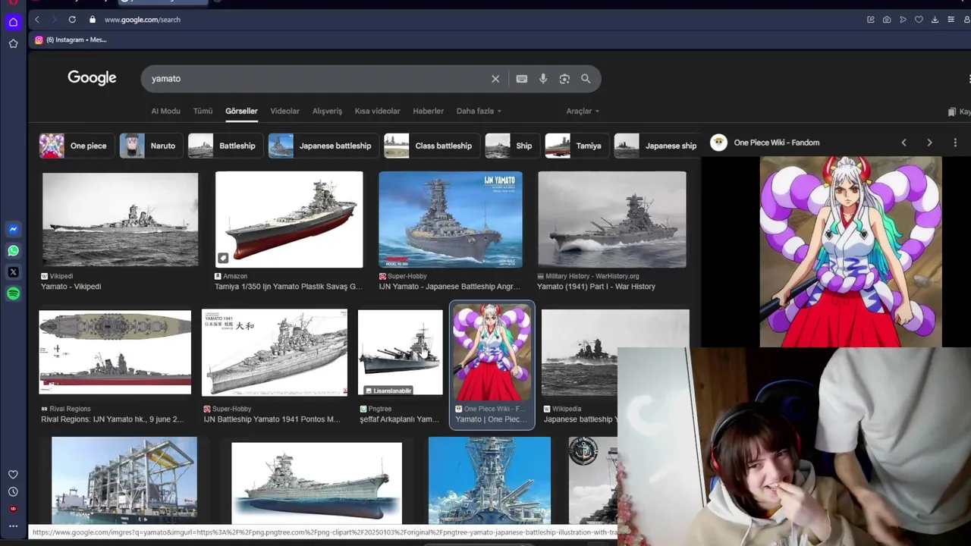Open the One Piece Wiki Yamato character thumbnail
The width and height of the screenshot is (971, 546).
[492, 353]
